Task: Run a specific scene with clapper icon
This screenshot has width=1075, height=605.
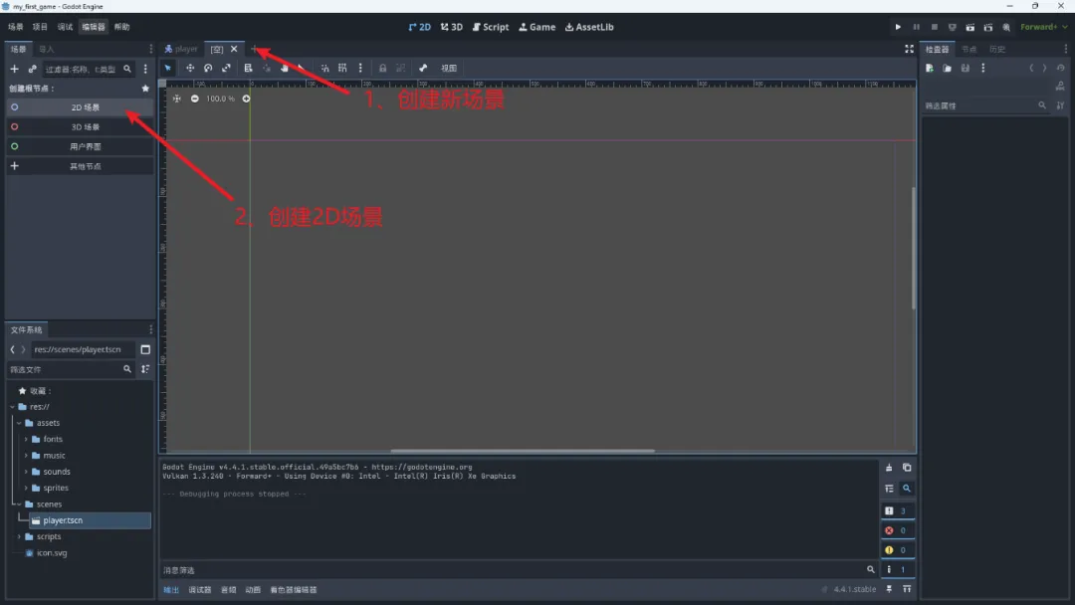Action: (x=988, y=27)
